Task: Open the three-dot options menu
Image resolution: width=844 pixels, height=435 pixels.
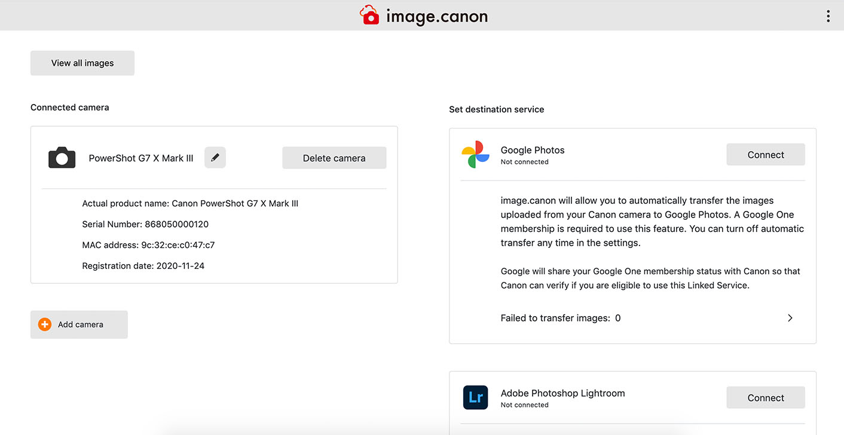Action: (828, 16)
